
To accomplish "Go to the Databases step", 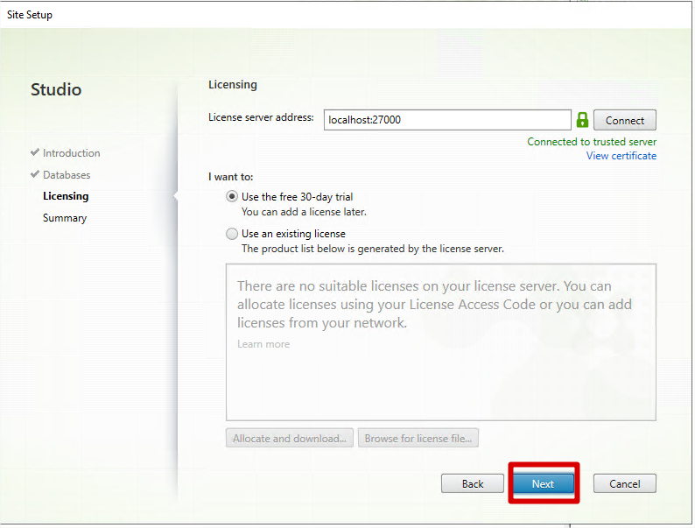I will [x=67, y=175].
